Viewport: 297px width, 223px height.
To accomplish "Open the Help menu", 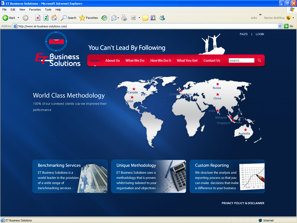I will coord(58,10).
